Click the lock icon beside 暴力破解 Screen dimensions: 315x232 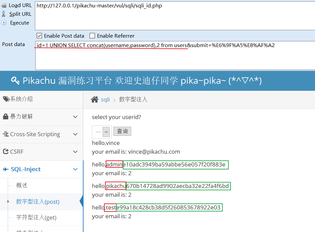click(6, 116)
